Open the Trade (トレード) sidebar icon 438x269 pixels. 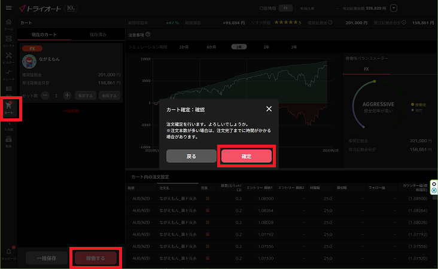click(x=8, y=74)
